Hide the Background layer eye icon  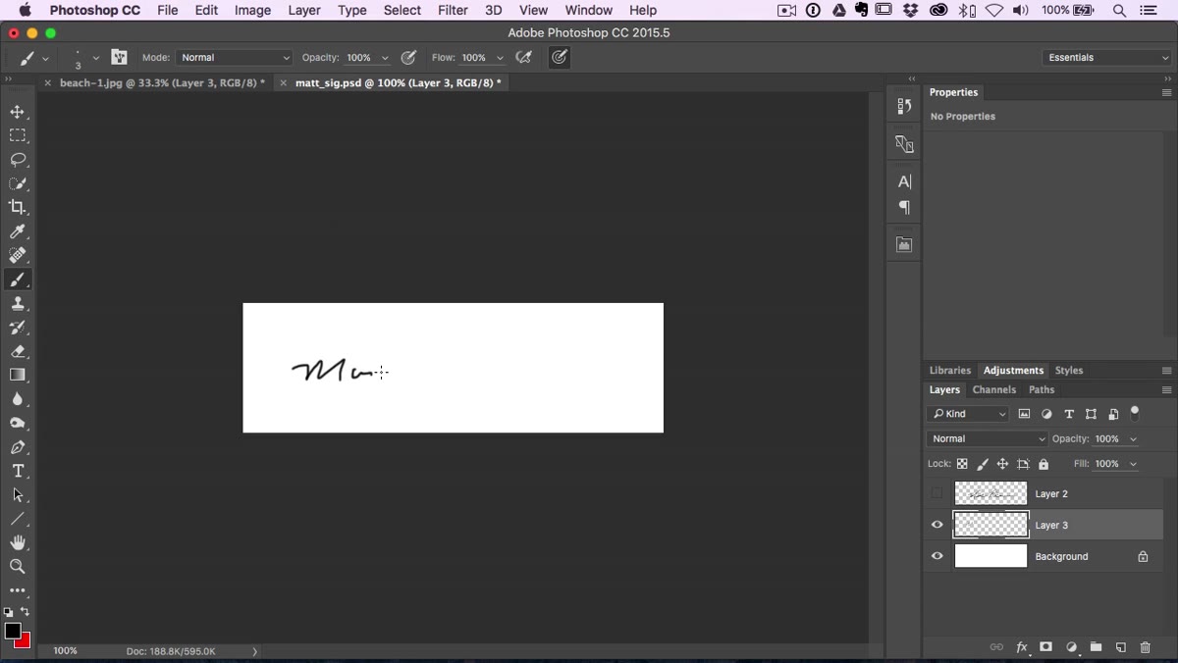click(937, 556)
